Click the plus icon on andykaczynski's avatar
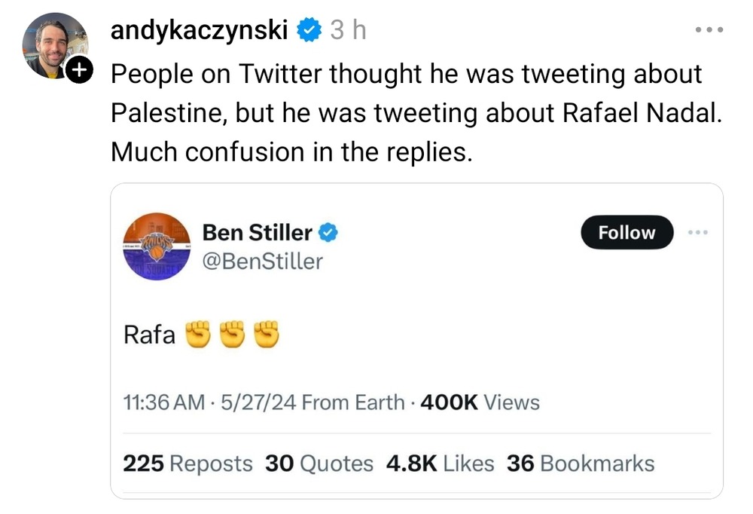The width and height of the screenshot is (753, 514). 78,71
